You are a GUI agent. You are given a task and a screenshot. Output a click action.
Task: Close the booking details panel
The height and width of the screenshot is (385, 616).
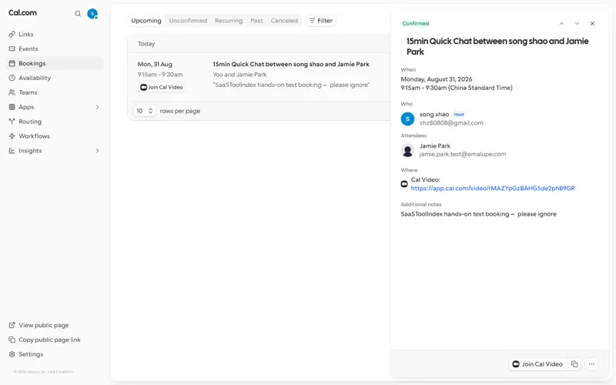(x=592, y=24)
